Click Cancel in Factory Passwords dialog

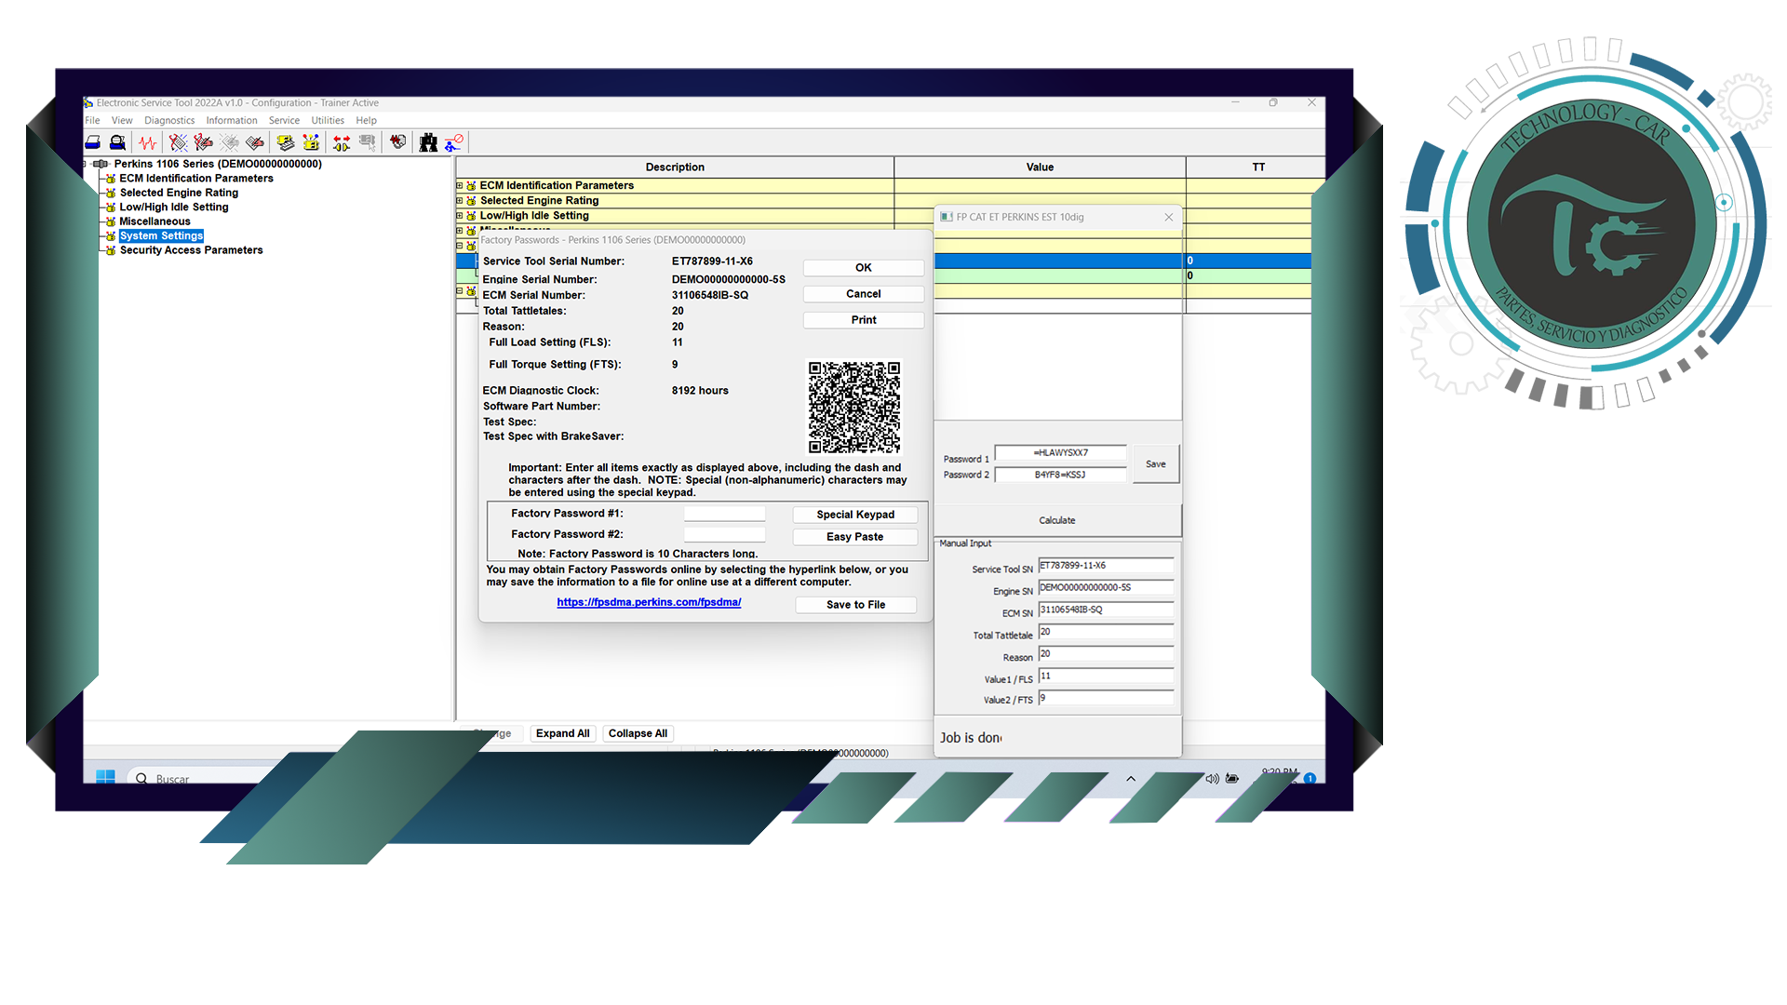(864, 294)
